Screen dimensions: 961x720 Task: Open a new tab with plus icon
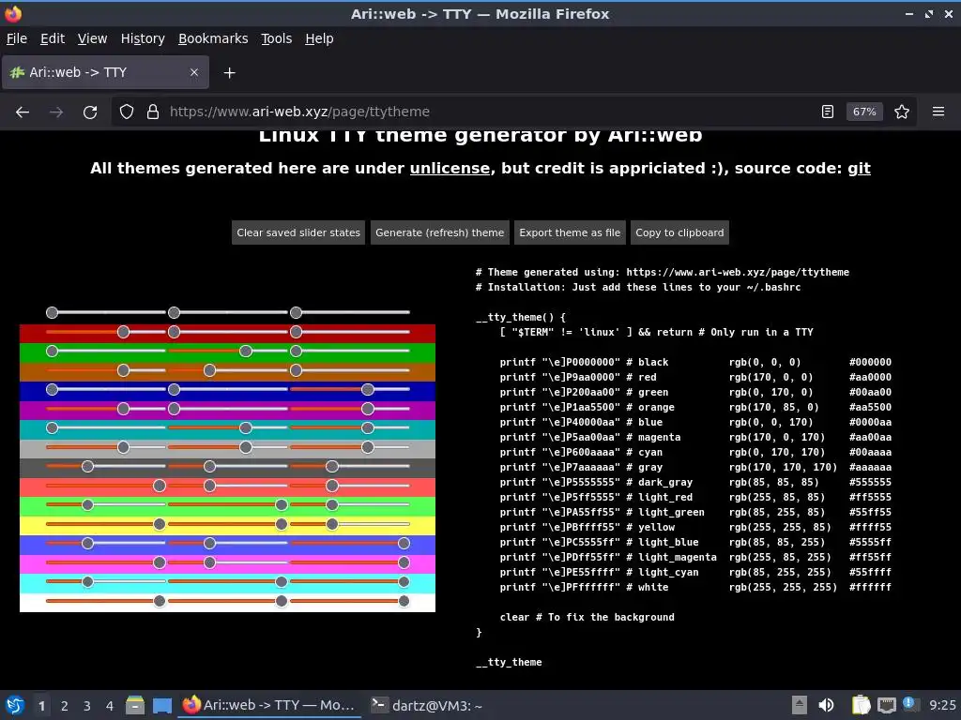tap(229, 73)
